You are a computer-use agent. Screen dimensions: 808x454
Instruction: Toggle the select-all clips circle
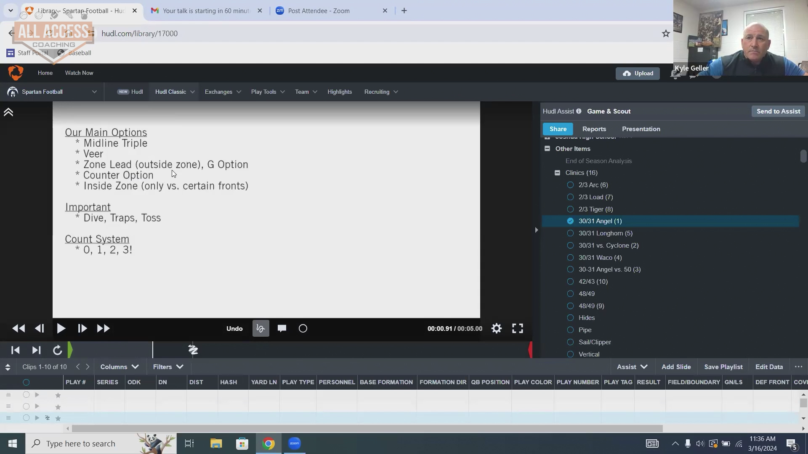coord(26,383)
